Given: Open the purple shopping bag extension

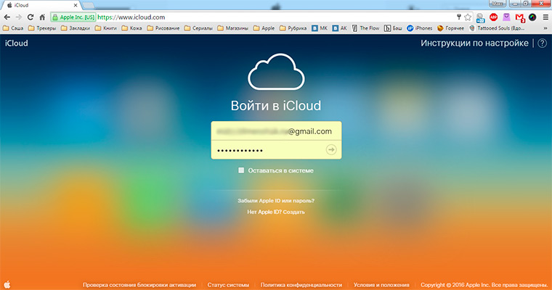Looking at the screenshot, I should click(506, 17).
